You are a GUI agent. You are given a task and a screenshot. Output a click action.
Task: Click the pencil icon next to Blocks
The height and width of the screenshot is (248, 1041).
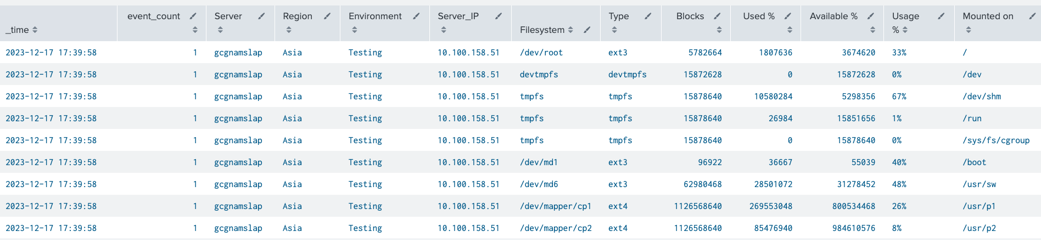717,16
